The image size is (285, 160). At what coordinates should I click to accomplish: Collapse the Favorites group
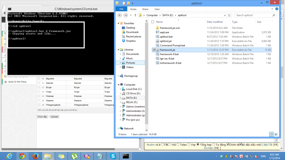pyautogui.click(x=118, y=23)
